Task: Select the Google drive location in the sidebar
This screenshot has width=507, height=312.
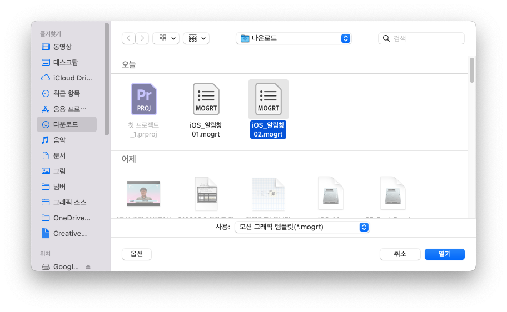Action: pyautogui.click(x=60, y=267)
